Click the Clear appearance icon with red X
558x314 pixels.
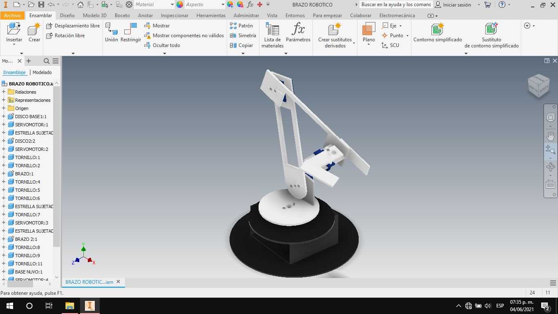[x=240, y=4]
